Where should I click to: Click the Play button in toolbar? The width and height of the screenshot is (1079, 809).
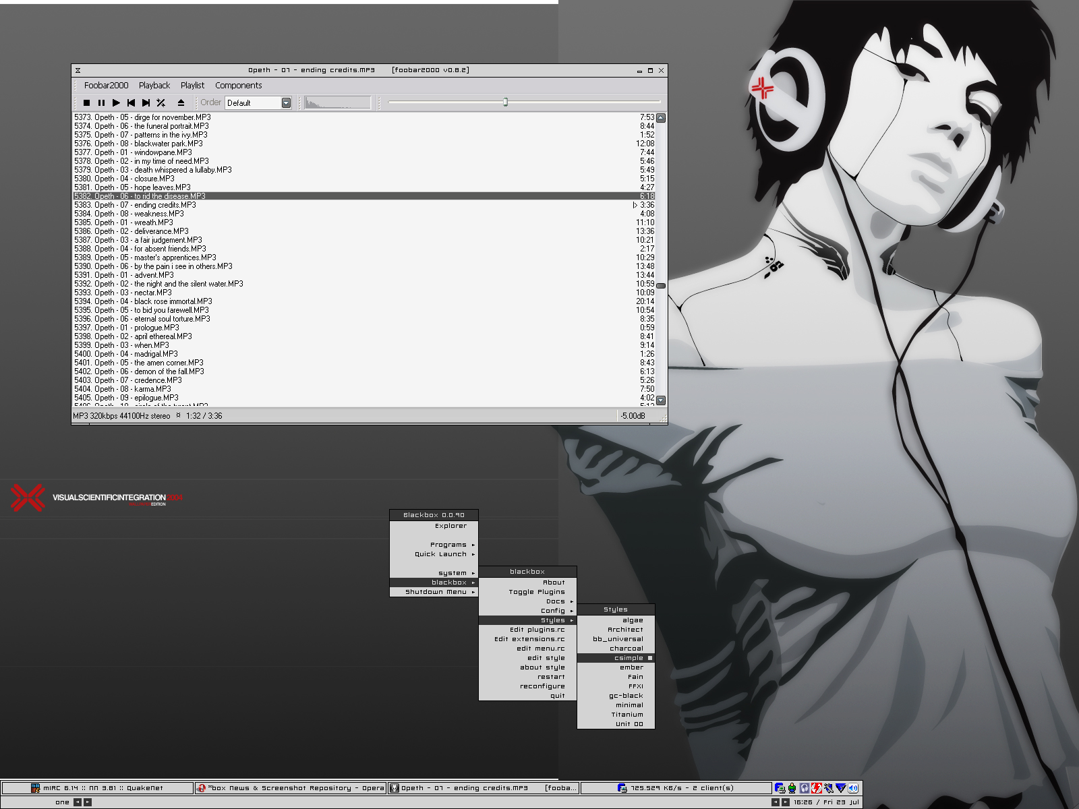point(116,103)
